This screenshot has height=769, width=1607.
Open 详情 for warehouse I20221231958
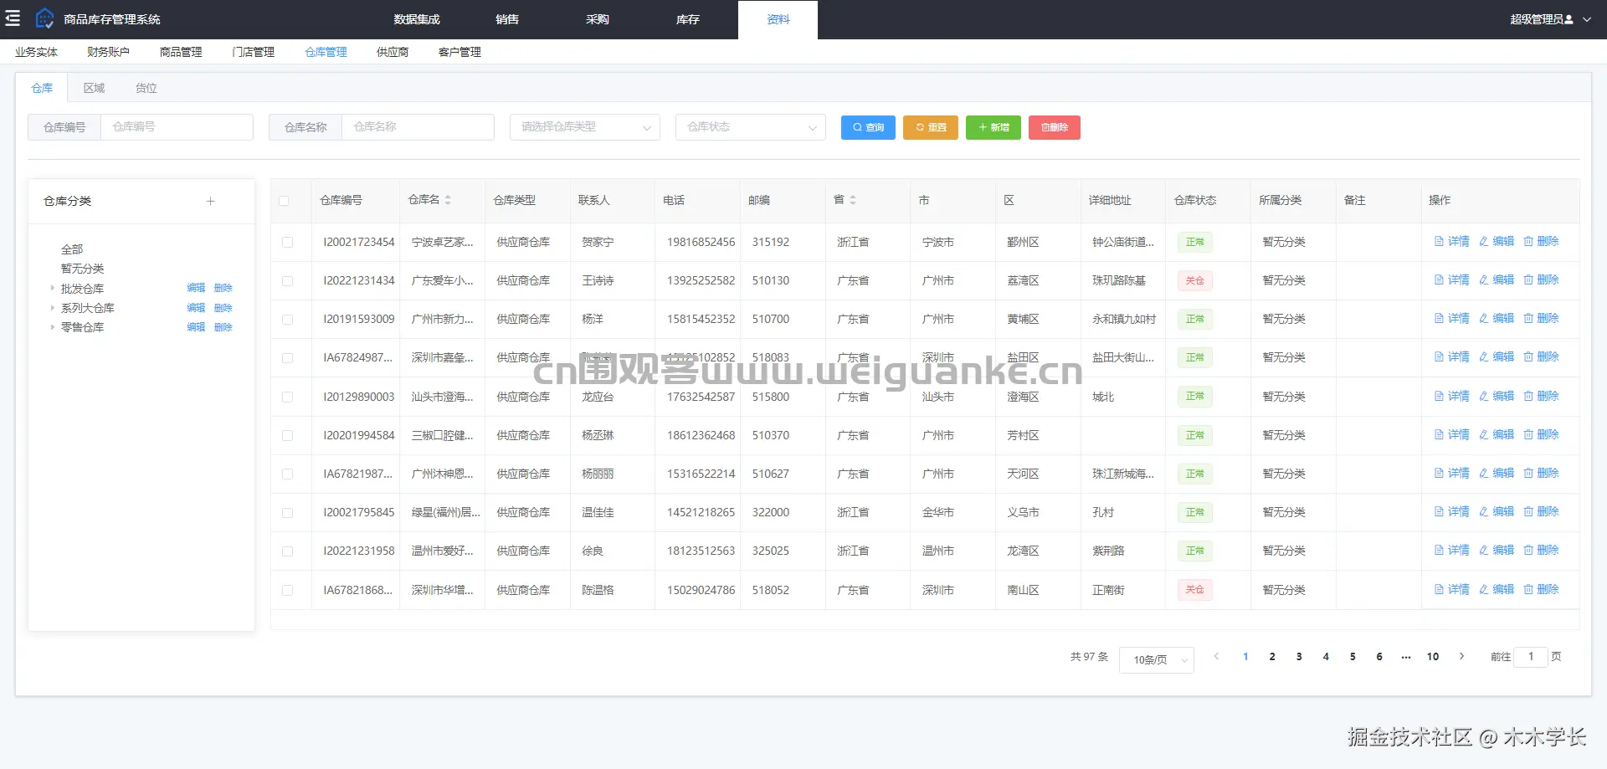(1452, 551)
